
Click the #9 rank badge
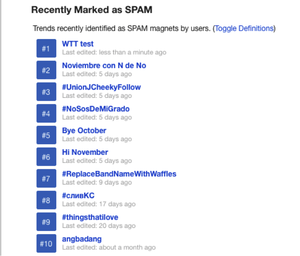[46, 222]
